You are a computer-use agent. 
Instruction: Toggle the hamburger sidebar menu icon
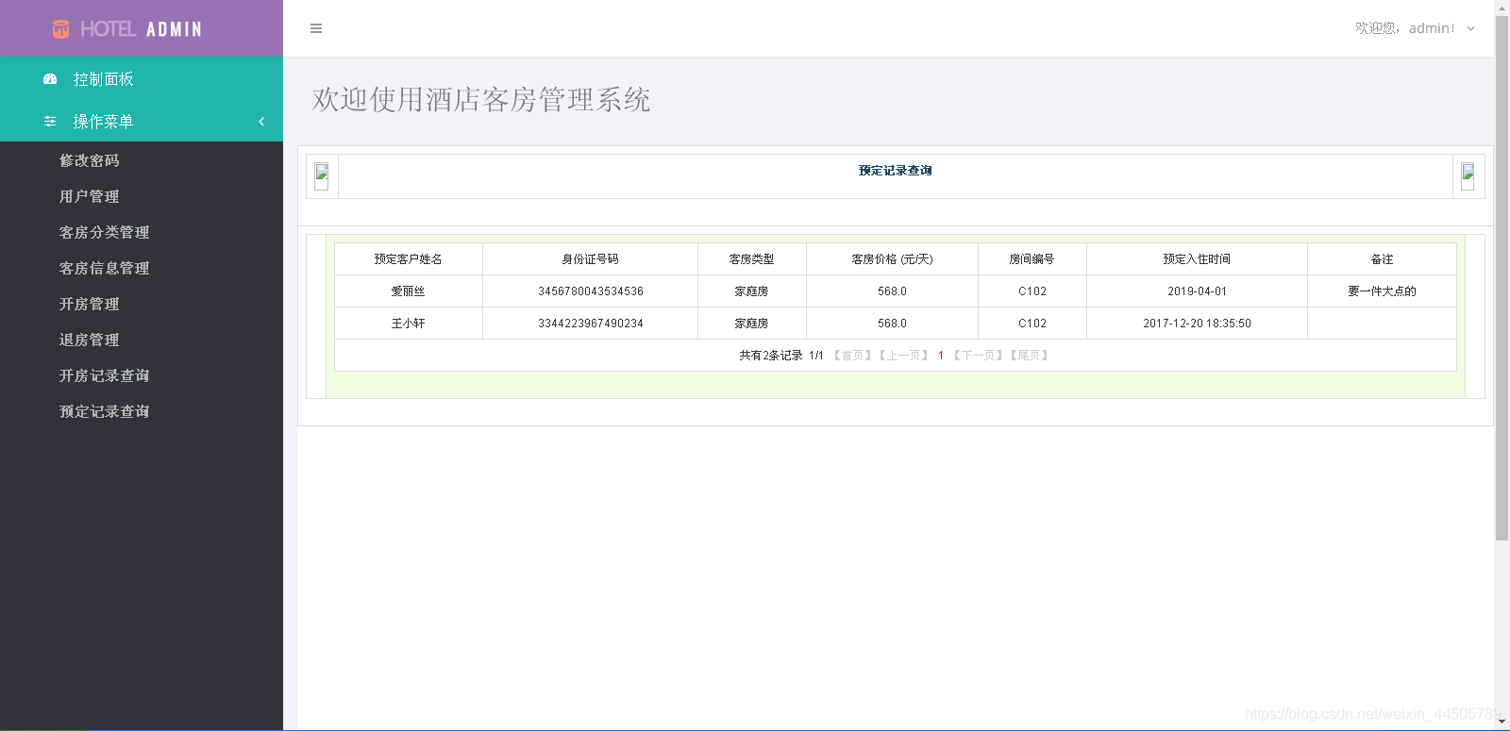(316, 28)
